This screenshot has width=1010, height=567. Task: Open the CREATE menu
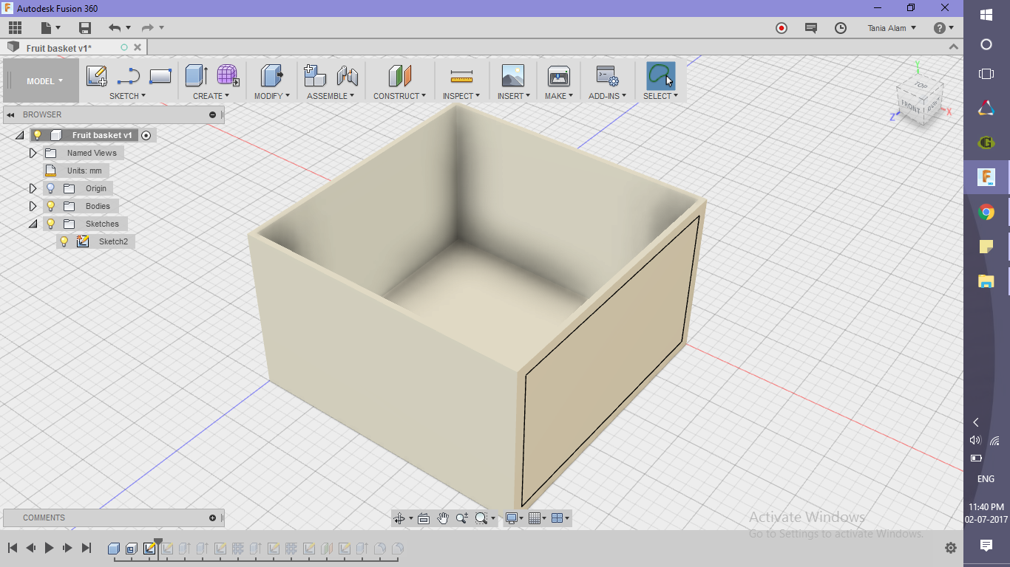(211, 96)
